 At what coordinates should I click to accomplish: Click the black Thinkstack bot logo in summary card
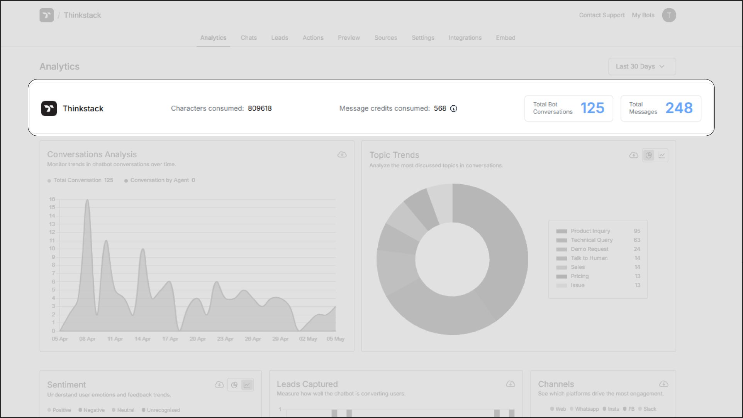(49, 108)
